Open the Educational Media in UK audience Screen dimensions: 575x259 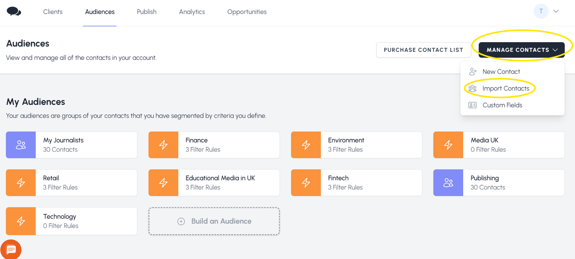point(220,182)
